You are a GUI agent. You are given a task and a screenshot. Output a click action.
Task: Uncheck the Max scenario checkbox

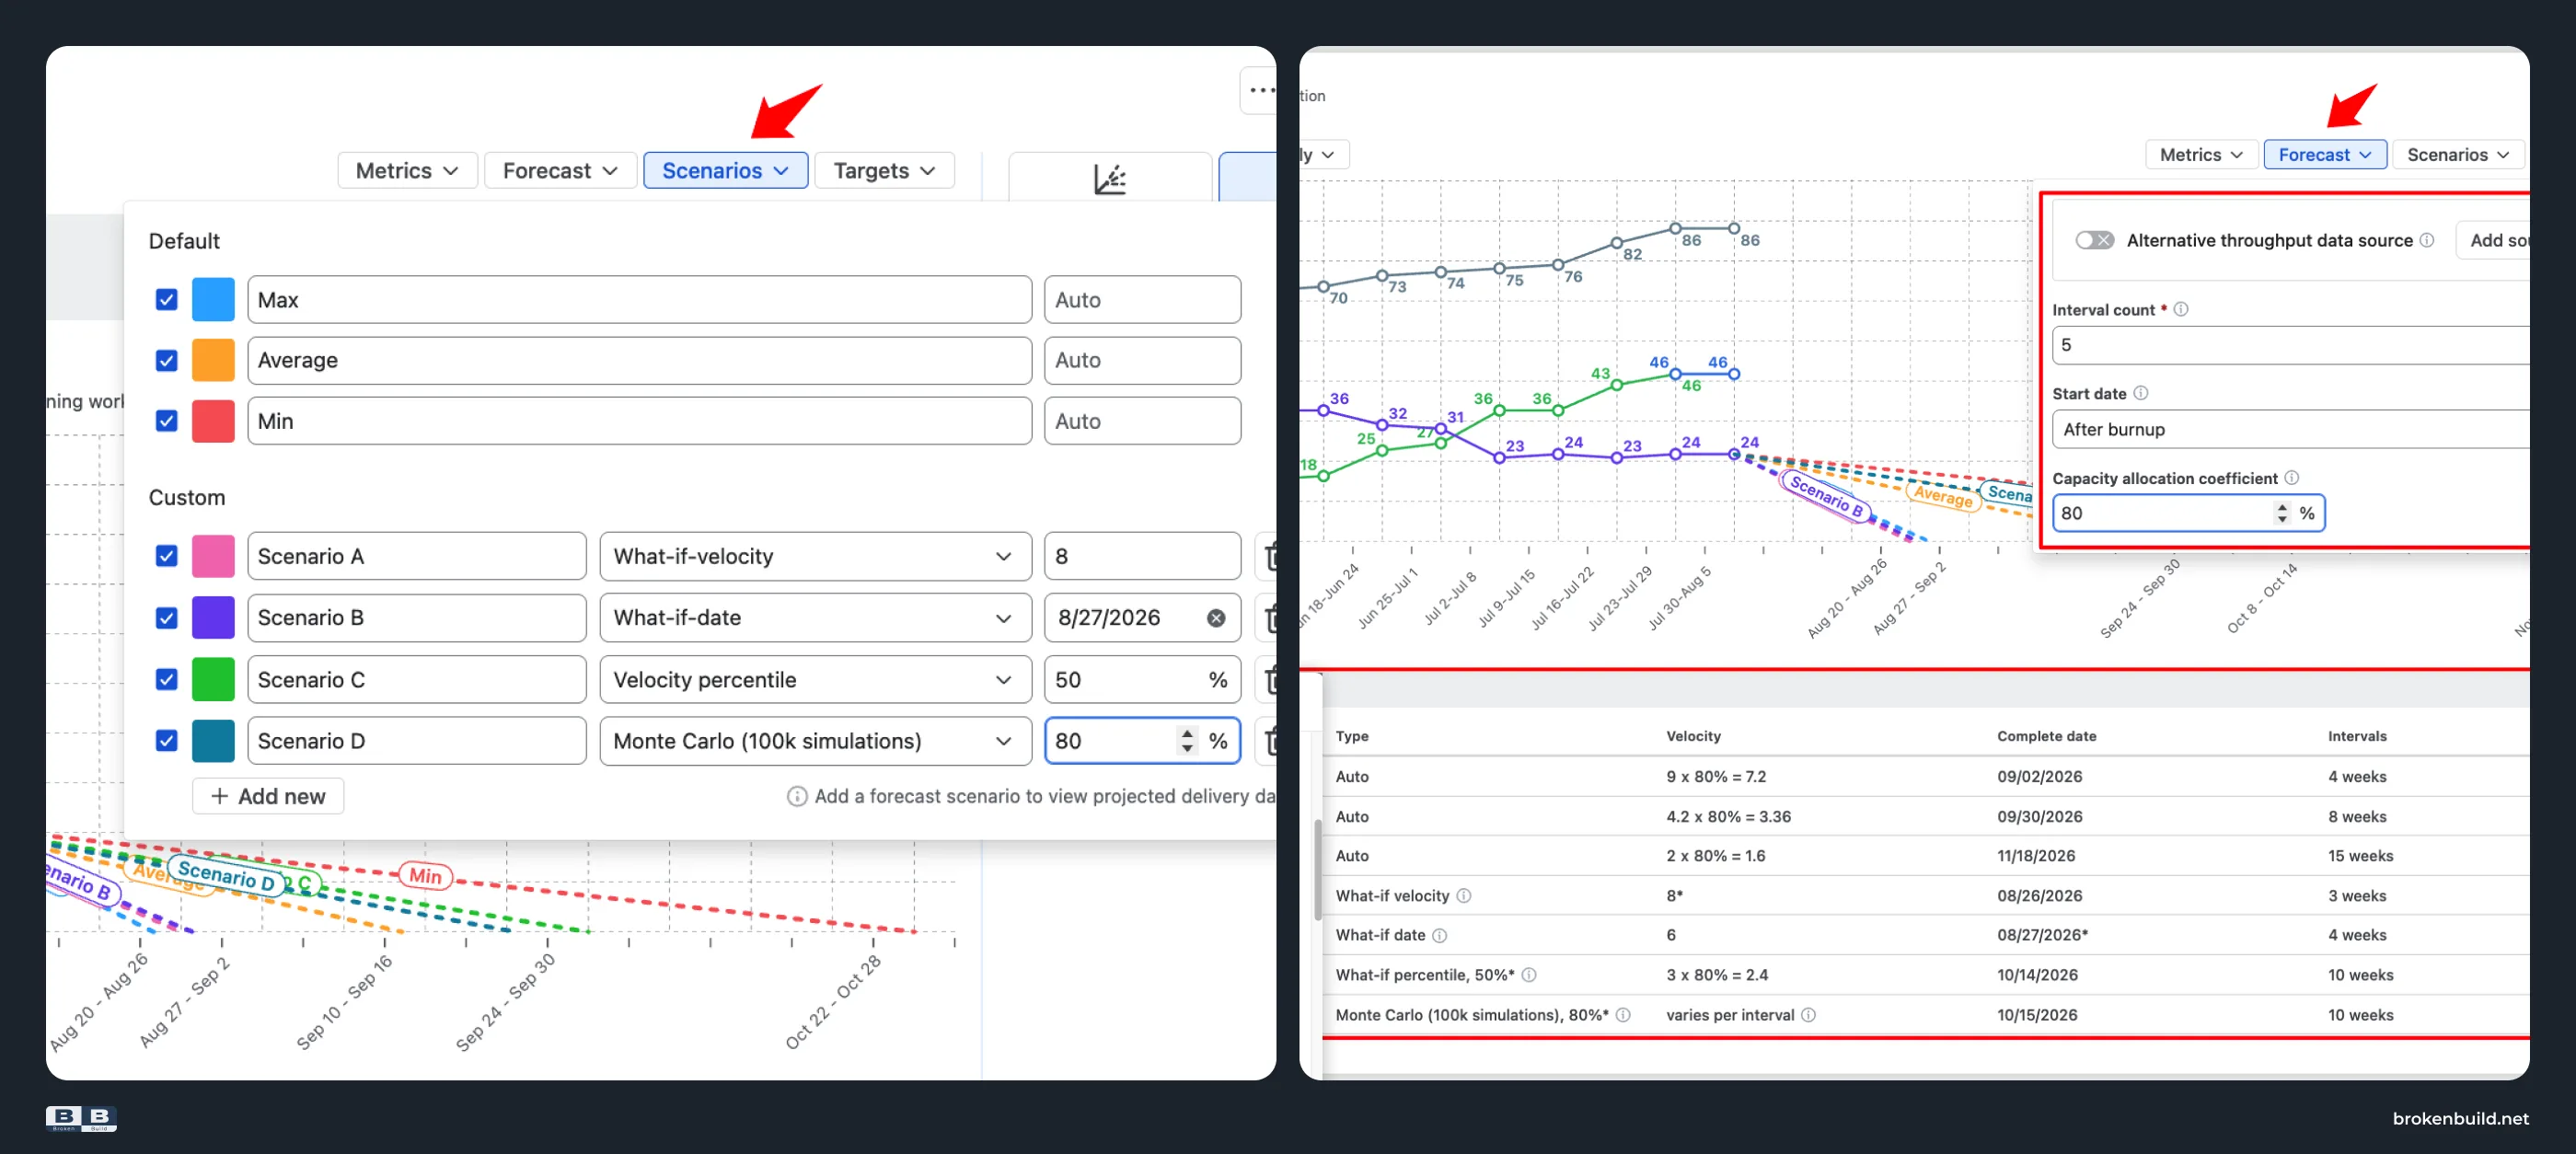pos(166,299)
